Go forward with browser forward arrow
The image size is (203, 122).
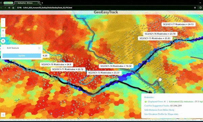click(x=5, y=8)
